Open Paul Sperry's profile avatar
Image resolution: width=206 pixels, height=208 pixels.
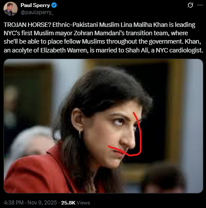[11, 9]
